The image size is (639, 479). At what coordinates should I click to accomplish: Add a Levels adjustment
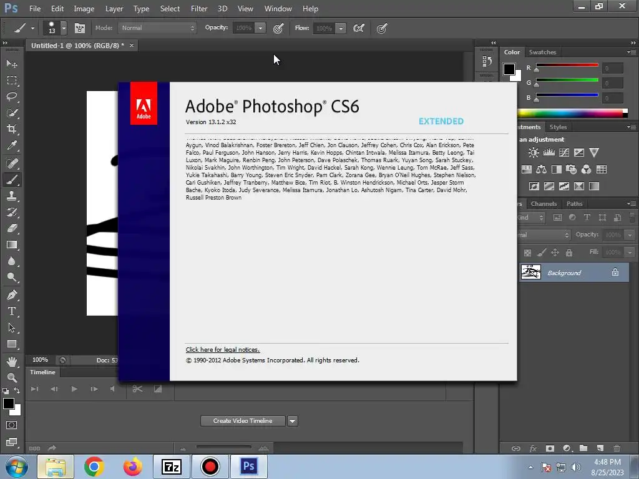pyautogui.click(x=549, y=153)
